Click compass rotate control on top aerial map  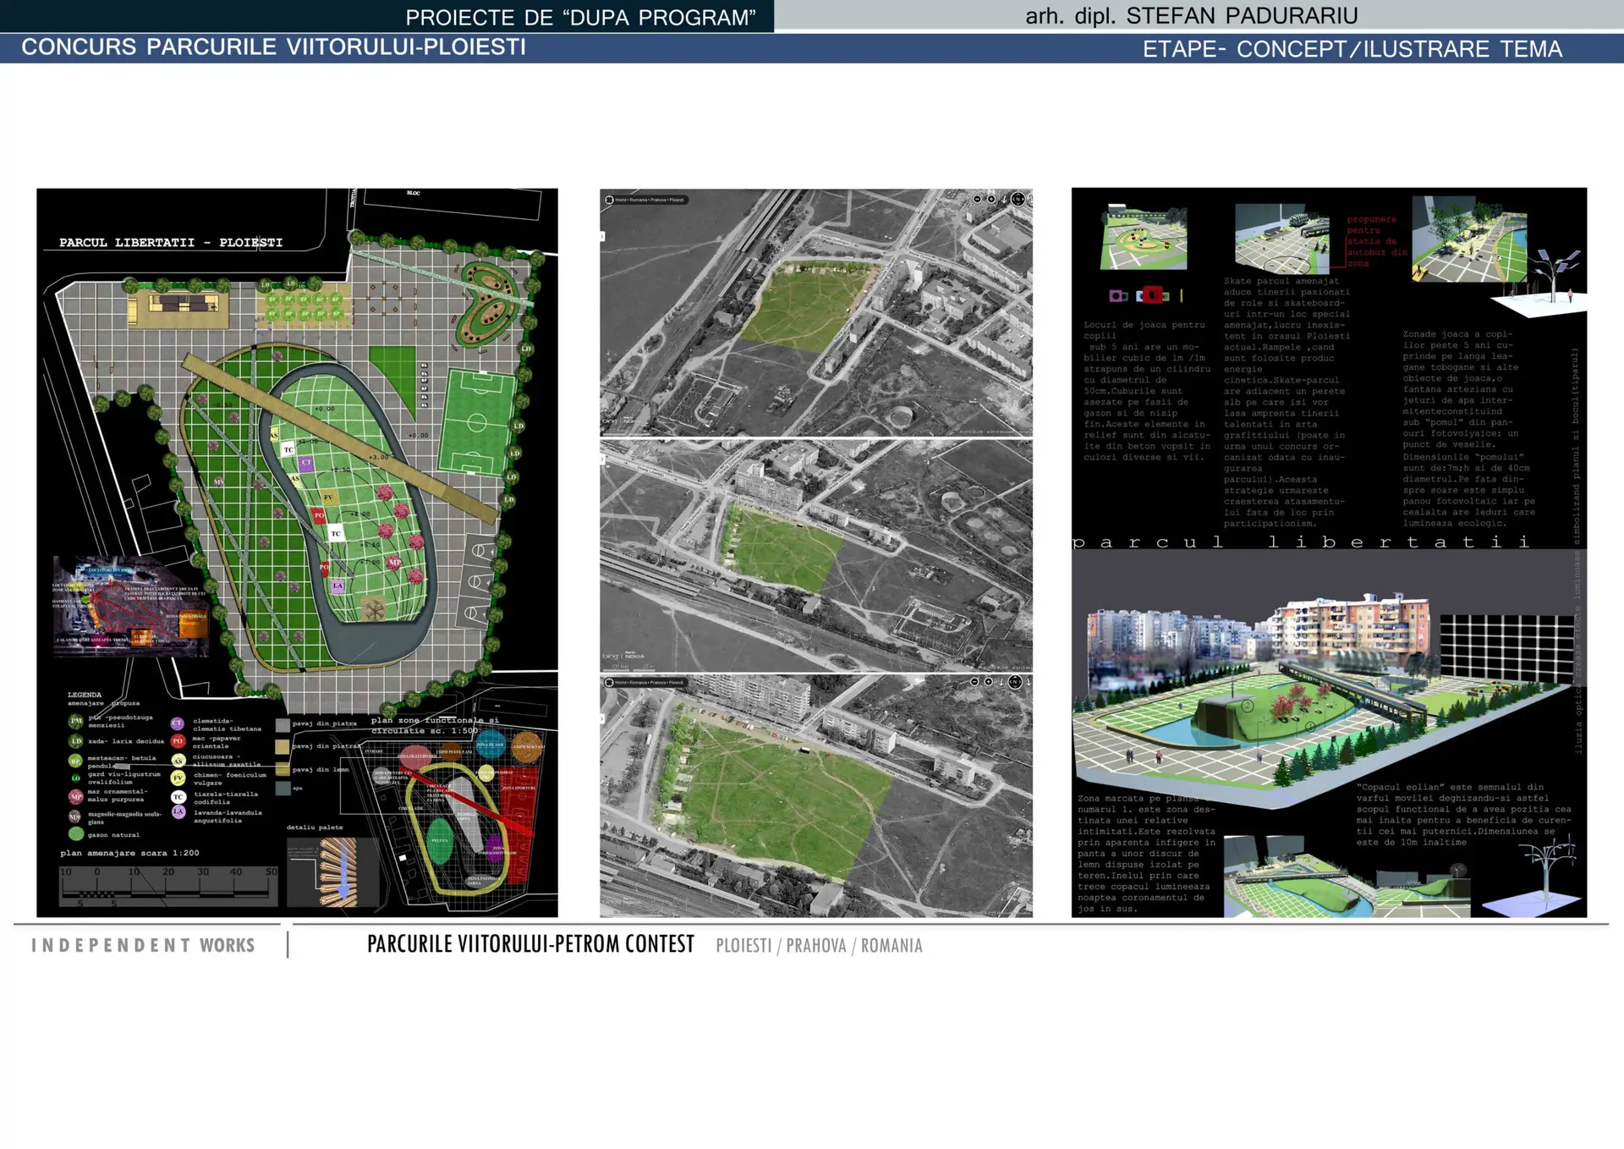1018,199
